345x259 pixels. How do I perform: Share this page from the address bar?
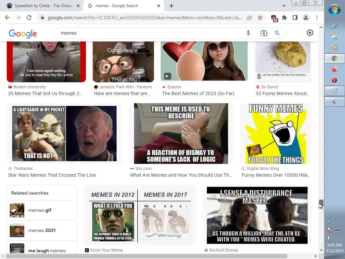249,18
